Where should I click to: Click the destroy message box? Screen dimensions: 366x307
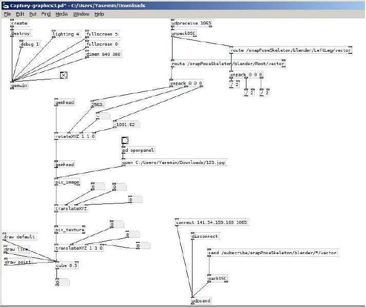(x=21, y=33)
